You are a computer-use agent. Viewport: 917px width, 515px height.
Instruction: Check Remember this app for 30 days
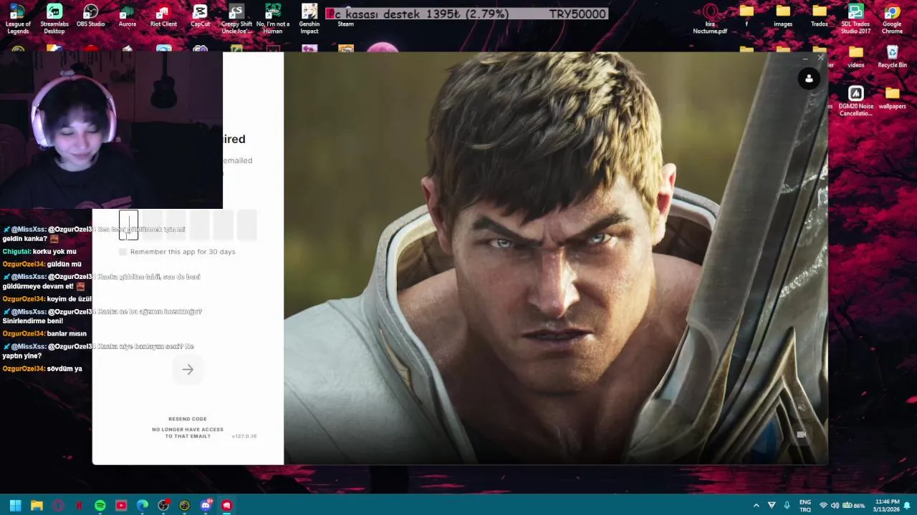pyautogui.click(x=123, y=252)
